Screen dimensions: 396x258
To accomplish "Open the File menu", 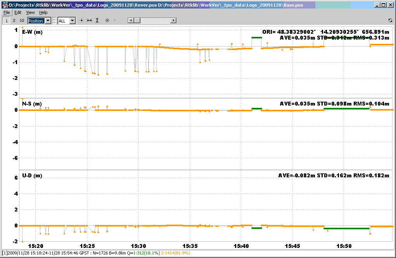I will [x=7, y=12].
